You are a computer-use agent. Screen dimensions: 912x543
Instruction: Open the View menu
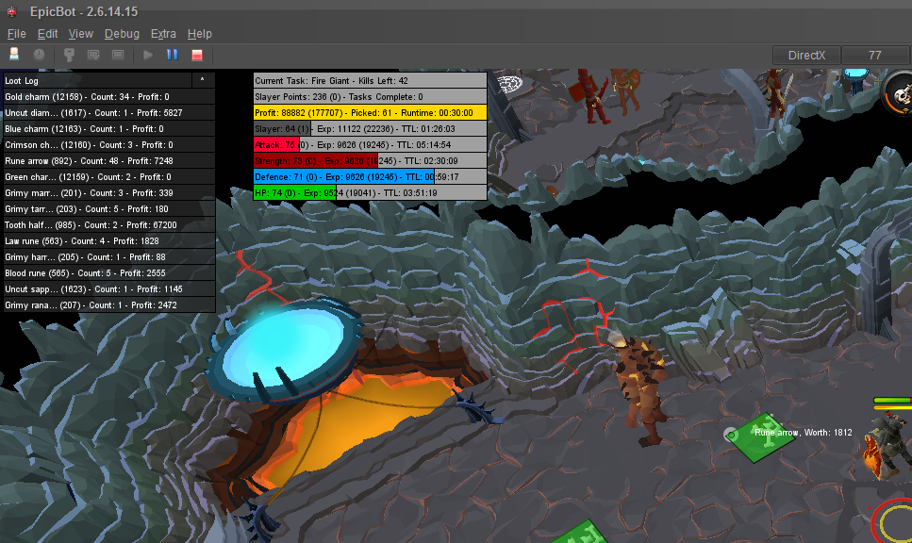click(81, 34)
